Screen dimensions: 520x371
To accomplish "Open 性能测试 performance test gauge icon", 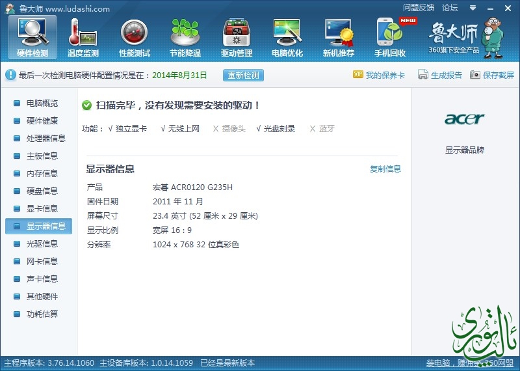I will (135, 37).
